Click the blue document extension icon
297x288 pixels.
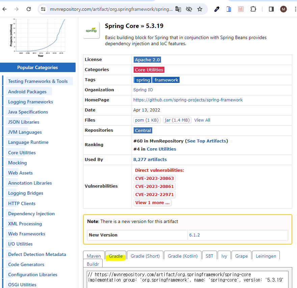click(x=229, y=9)
